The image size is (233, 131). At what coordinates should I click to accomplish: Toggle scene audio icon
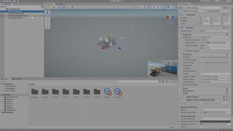tap(154, 7)
